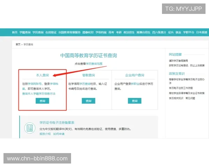This screenshot has height=167, width=209.
Task: Open the 学信档案 link in 本人查询 description
Action: (x=54, y=84)
